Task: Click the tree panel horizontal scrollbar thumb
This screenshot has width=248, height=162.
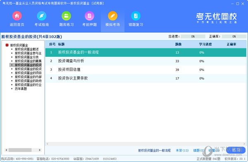Action: (x=20, y=150)
